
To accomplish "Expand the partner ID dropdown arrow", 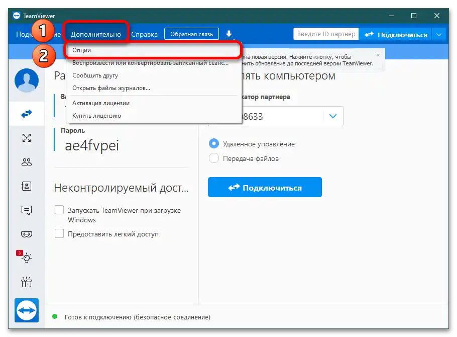I will [x=333, y=116].
